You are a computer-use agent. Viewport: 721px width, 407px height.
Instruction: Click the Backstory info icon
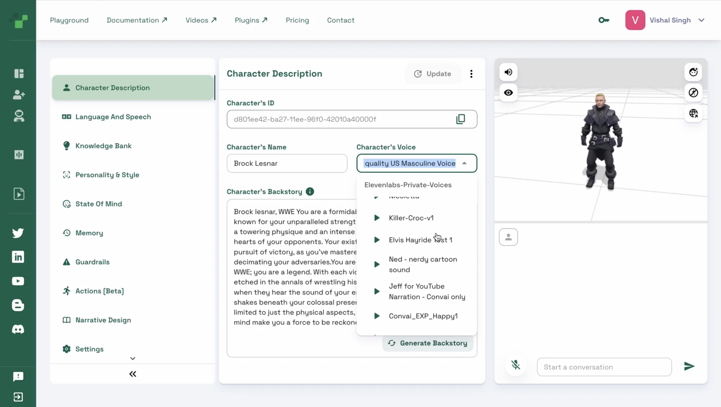pos(310,191)
